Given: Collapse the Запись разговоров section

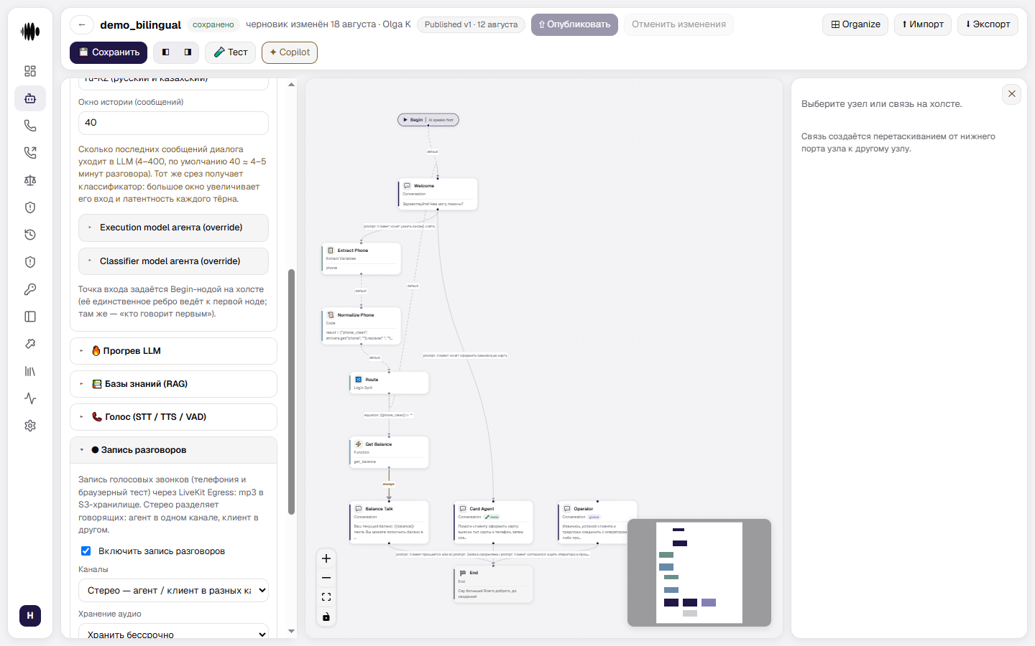Looking at the screenshot, I should [173, 450].
